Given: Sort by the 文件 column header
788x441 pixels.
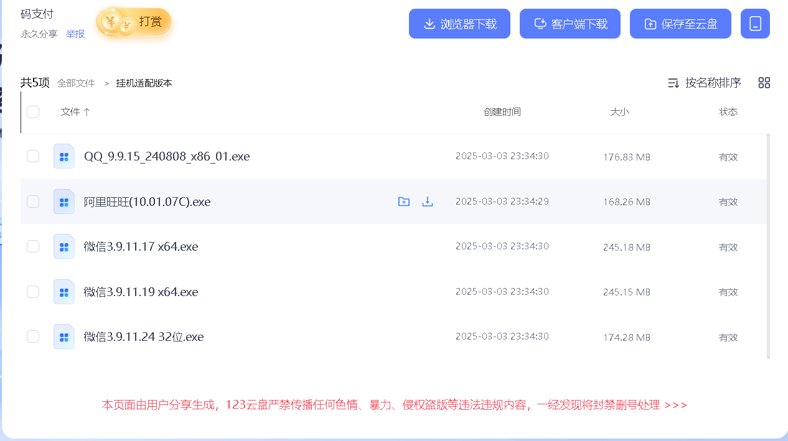Looking at the screenshot, I should point(75,112).
